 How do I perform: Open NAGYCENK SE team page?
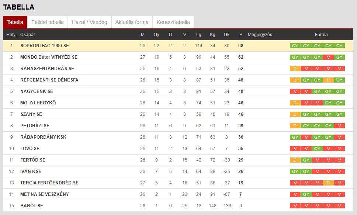[x=37, y=91]
